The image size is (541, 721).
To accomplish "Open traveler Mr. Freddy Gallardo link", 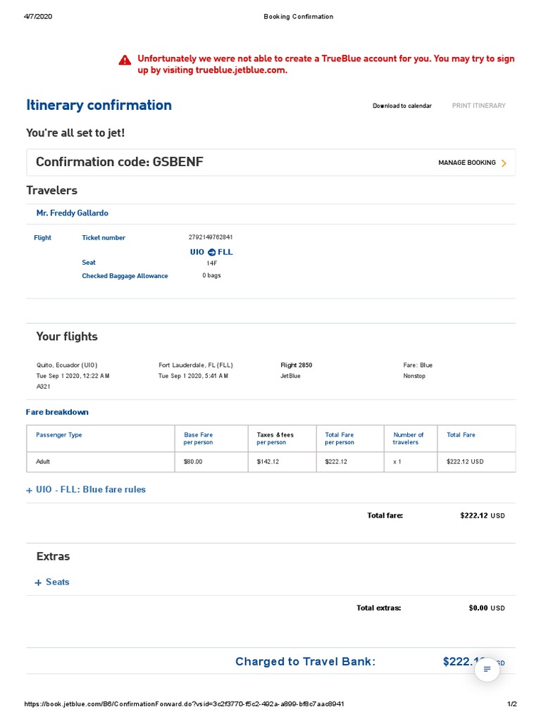I will point(73,213).
